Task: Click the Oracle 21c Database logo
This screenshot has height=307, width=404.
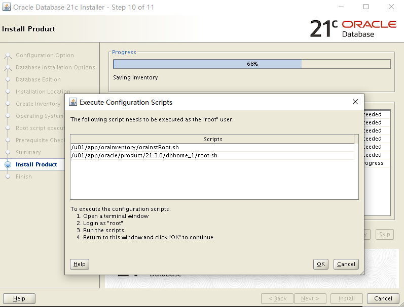Action: click(353, 28)
